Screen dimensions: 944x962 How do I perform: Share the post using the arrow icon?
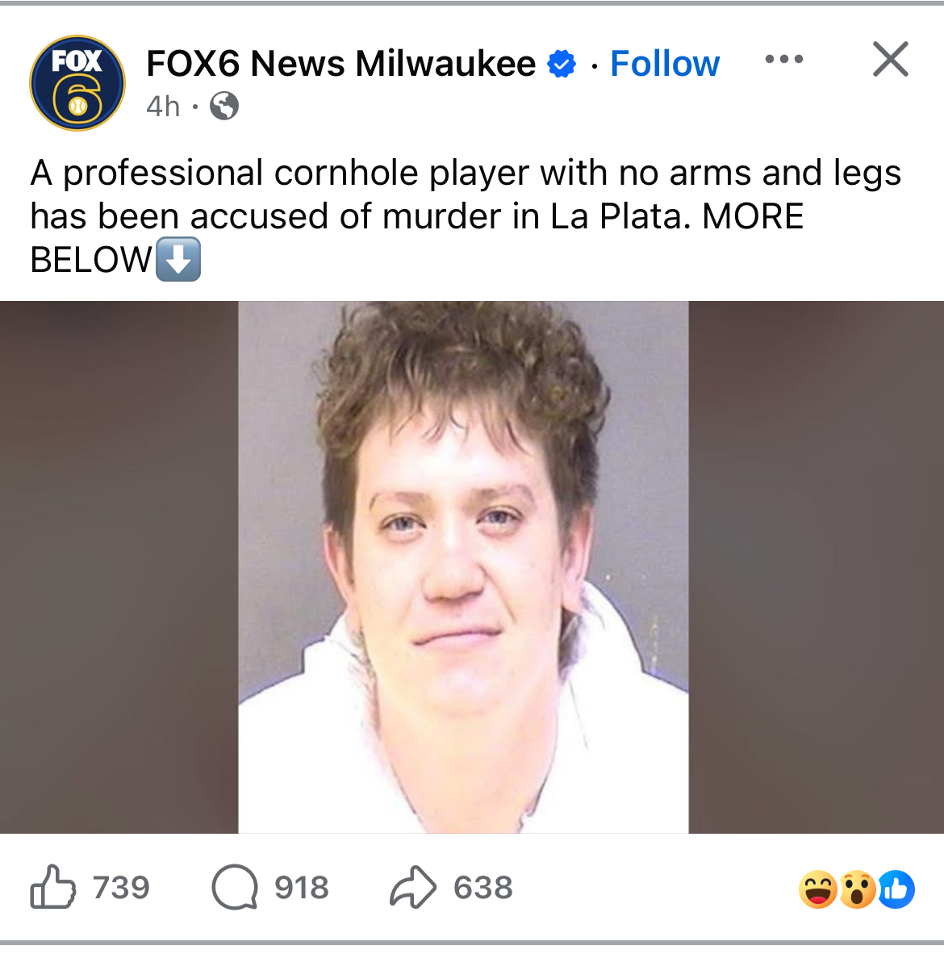coord(413,887)
